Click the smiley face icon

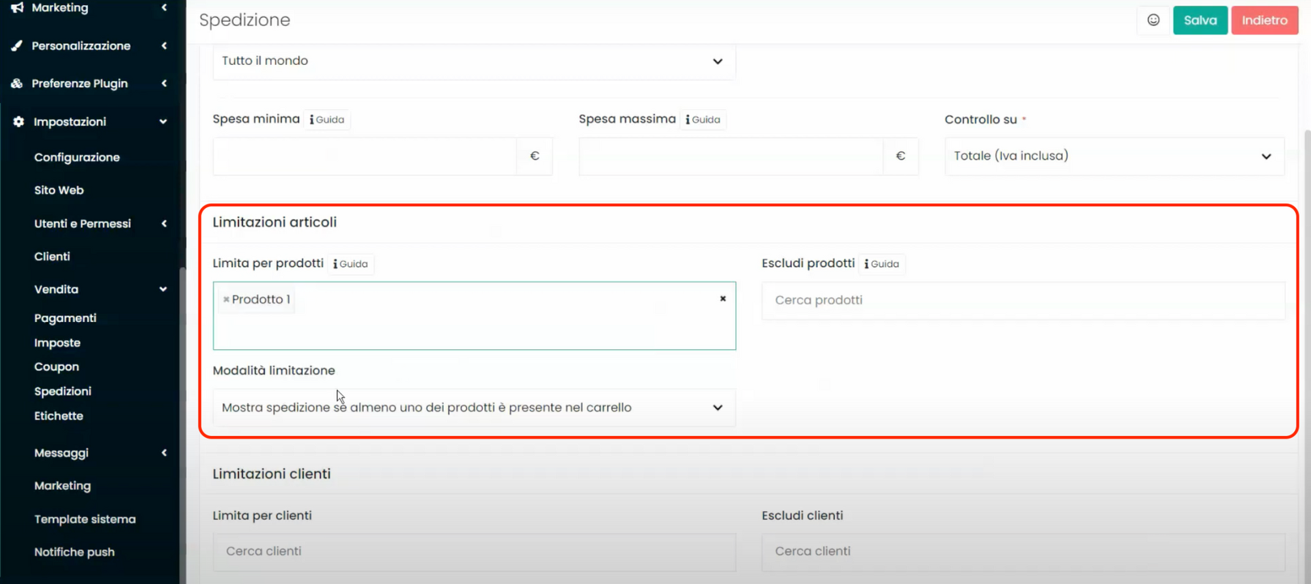(x=1153, y=20)
